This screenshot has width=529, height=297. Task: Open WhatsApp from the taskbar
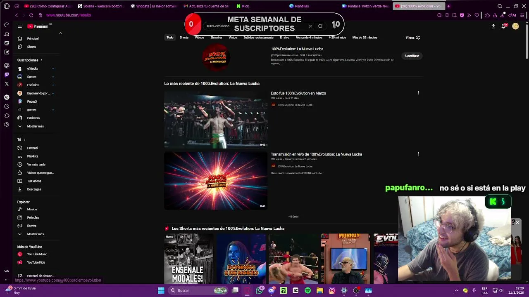pyautogui.click(x=259, y=290)
